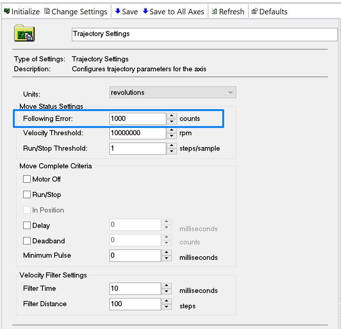This screenshot has width=341, height=329.
Task: Decrease Minimum Pulse with down arrow
Action: pos(166,258)
